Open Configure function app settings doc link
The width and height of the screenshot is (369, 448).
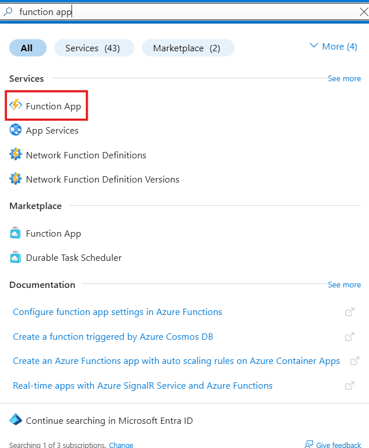(x=117, y=312)
